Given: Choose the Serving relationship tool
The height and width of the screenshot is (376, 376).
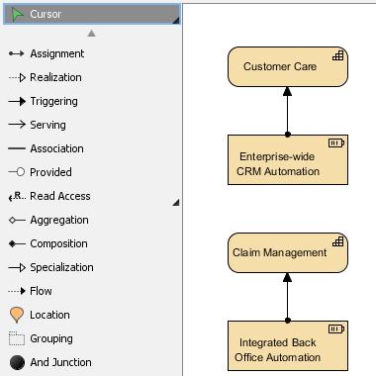Looking at the screenshot, I should (x=91, y=125).
